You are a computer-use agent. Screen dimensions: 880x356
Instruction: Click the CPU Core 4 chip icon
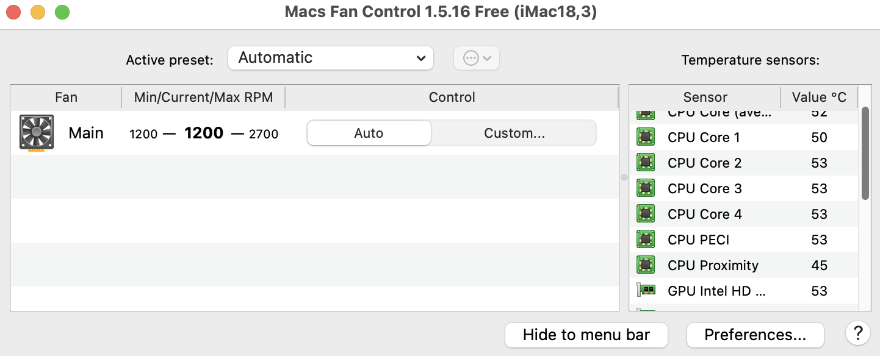point(646,214)
